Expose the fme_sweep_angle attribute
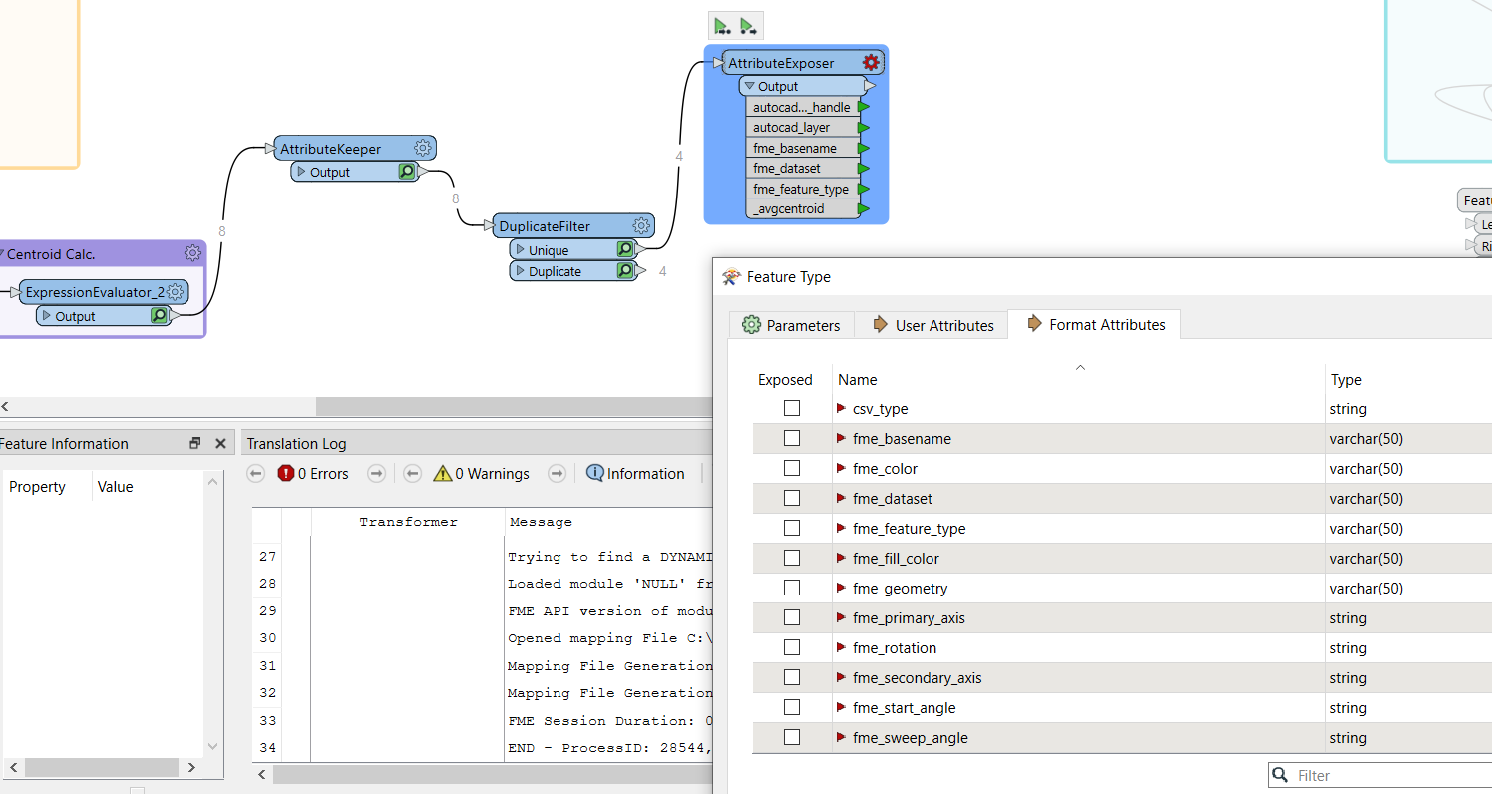 click(792, 737)
